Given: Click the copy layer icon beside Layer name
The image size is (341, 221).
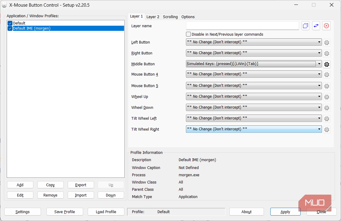Looking at the screenshot, I should pyautogui.click(x=305, y=26).
